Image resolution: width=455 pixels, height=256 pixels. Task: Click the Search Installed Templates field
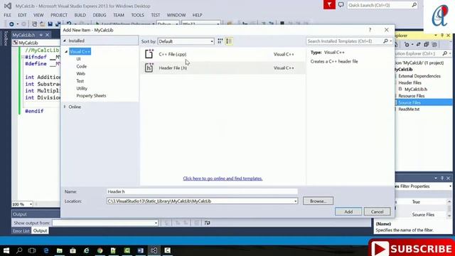tap(344, 41)
